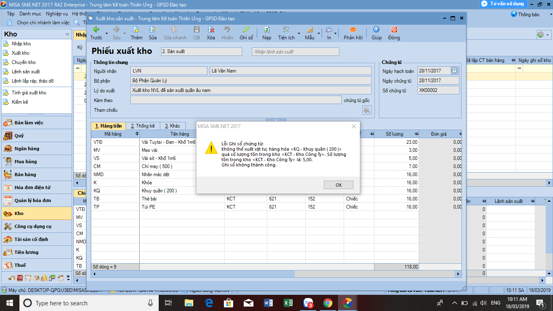Click OK in the error dialog

tap(338, 185)
